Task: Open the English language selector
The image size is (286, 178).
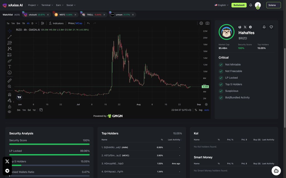Action: point(221,5)
